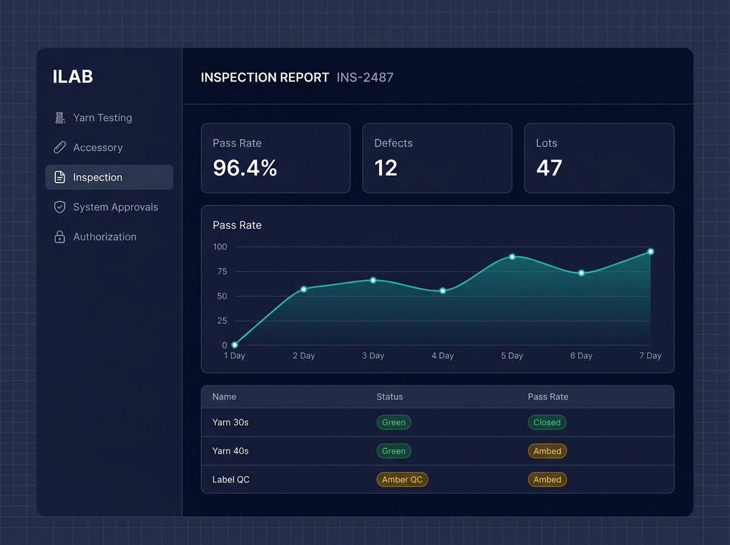Click the 3 Day chart data point
Image resolution: width=730 pixels, height=545 pixels.
[x=373, y=280]
